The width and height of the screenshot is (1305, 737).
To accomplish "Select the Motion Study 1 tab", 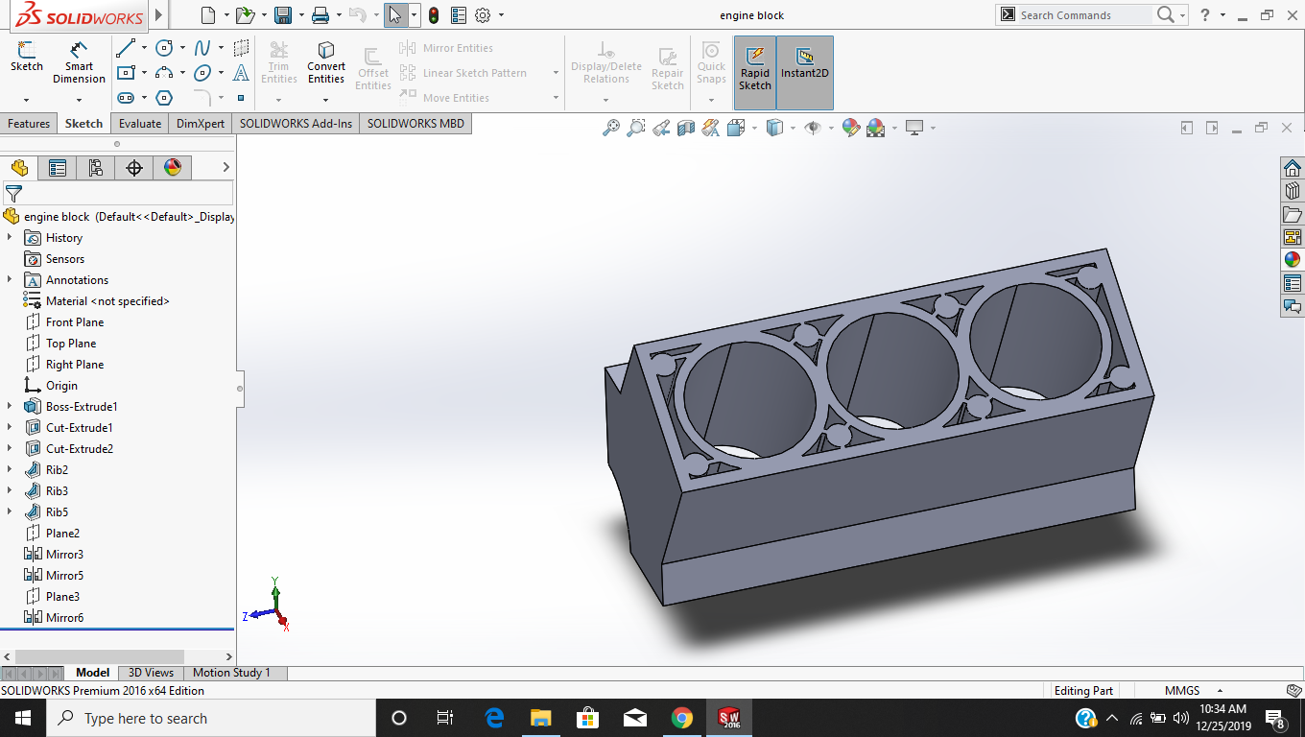I will [231, 673].
